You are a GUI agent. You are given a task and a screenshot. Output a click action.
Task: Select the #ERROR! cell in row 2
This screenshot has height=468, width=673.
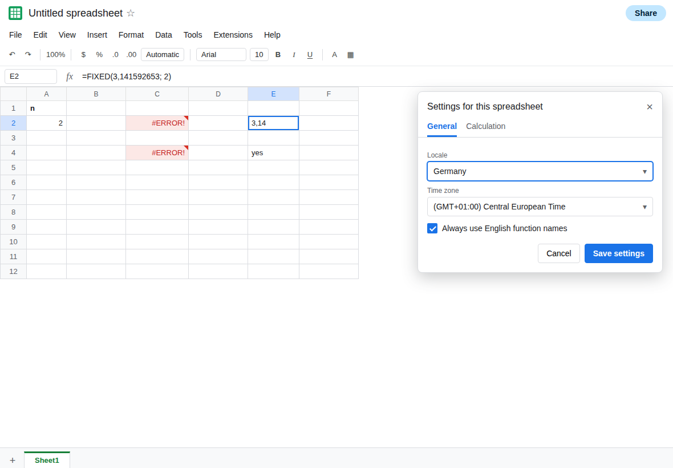tap(157, 123)
